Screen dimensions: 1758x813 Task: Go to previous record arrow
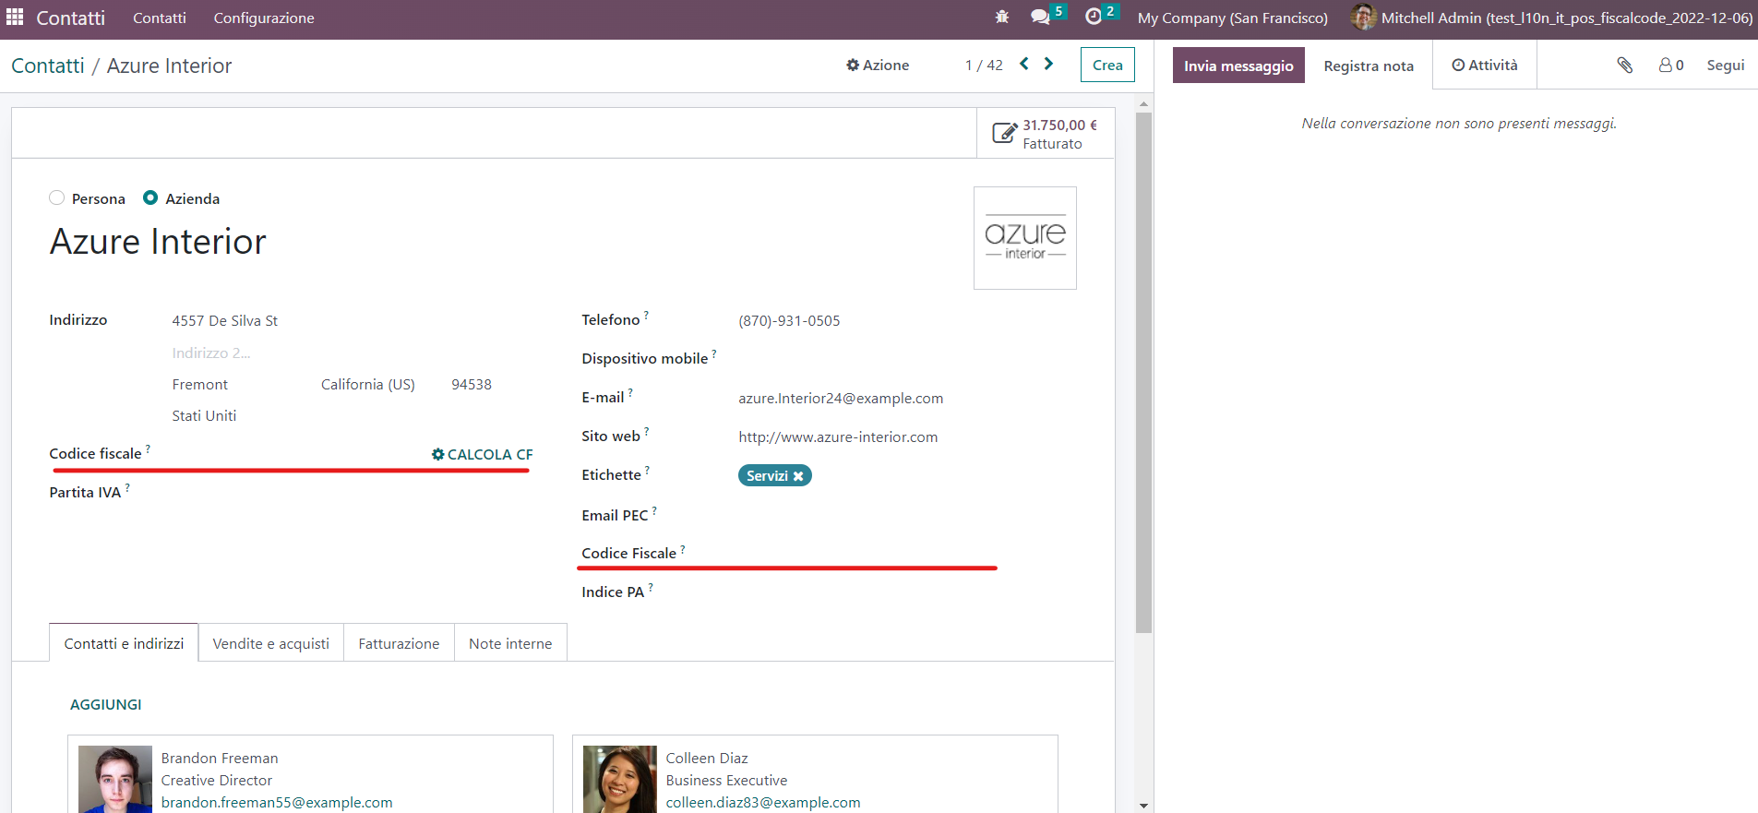pos(1024,64)
